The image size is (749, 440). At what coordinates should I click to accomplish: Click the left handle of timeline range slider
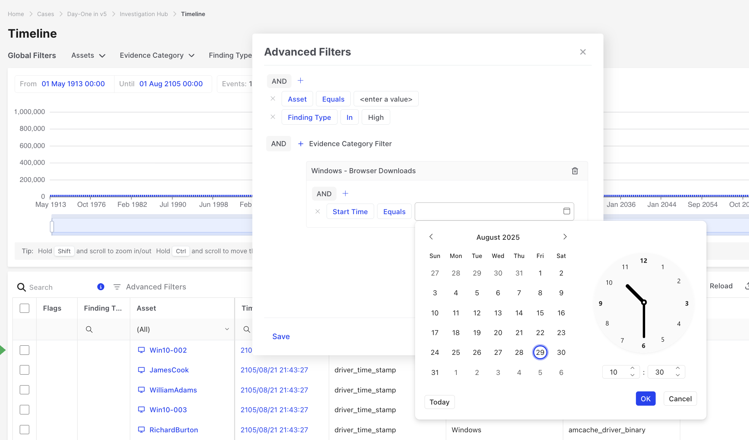[52, 227]
